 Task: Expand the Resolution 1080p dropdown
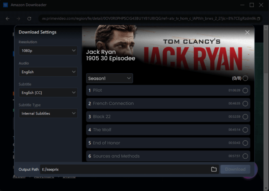(48, 51)
